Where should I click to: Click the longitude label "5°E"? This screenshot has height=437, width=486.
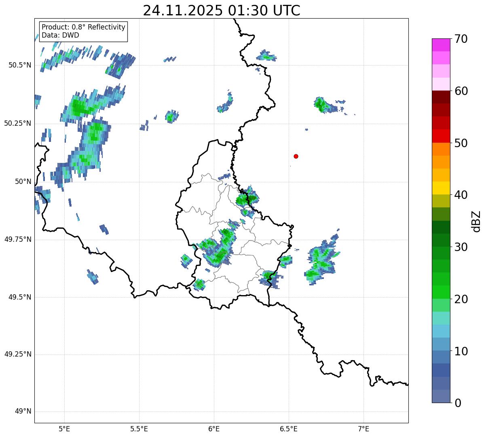click(64, 429)
